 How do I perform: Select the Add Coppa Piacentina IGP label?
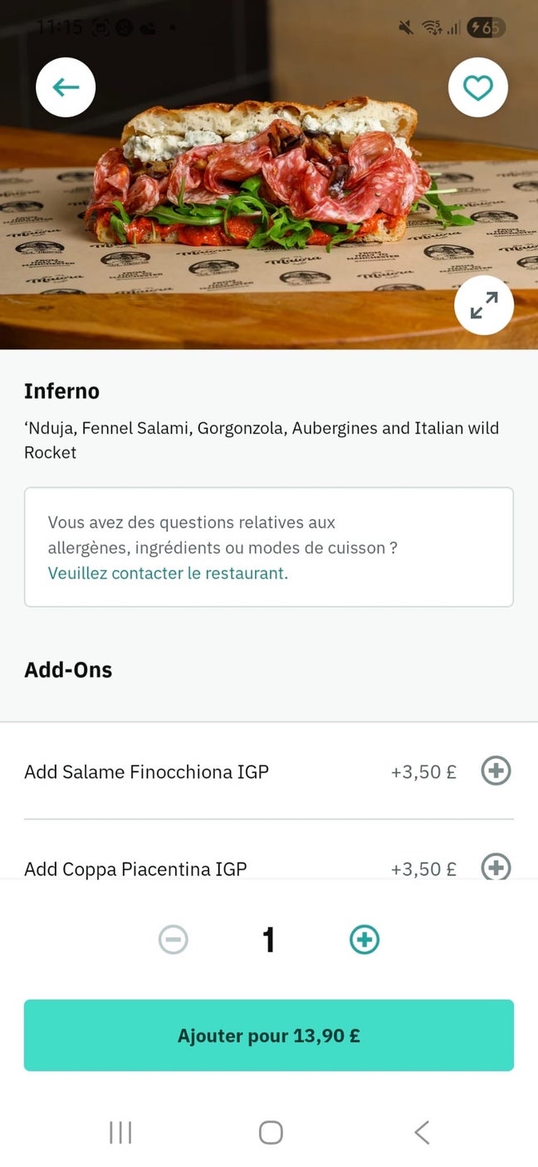[x=135, y=869]
